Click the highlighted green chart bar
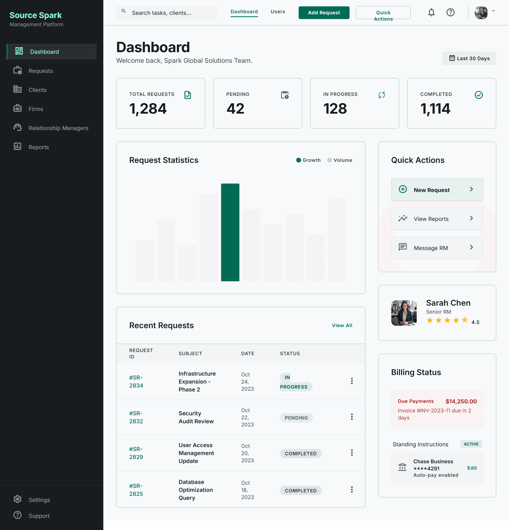This screenshot has width=509, height=530. 230,232
